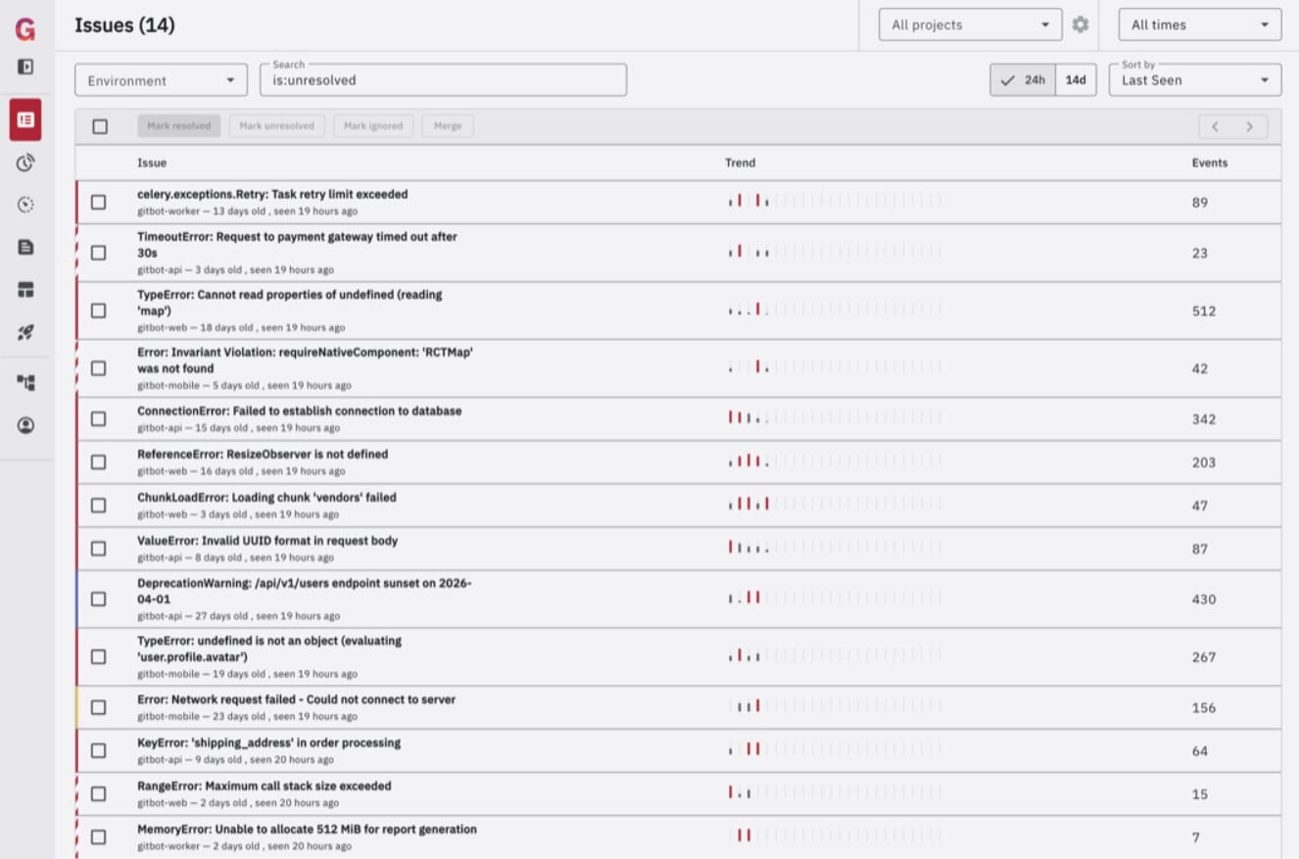The image size is (1299, 859).
Task: Open the projects dashboard sidebar icon
Action: pos(25,290)
